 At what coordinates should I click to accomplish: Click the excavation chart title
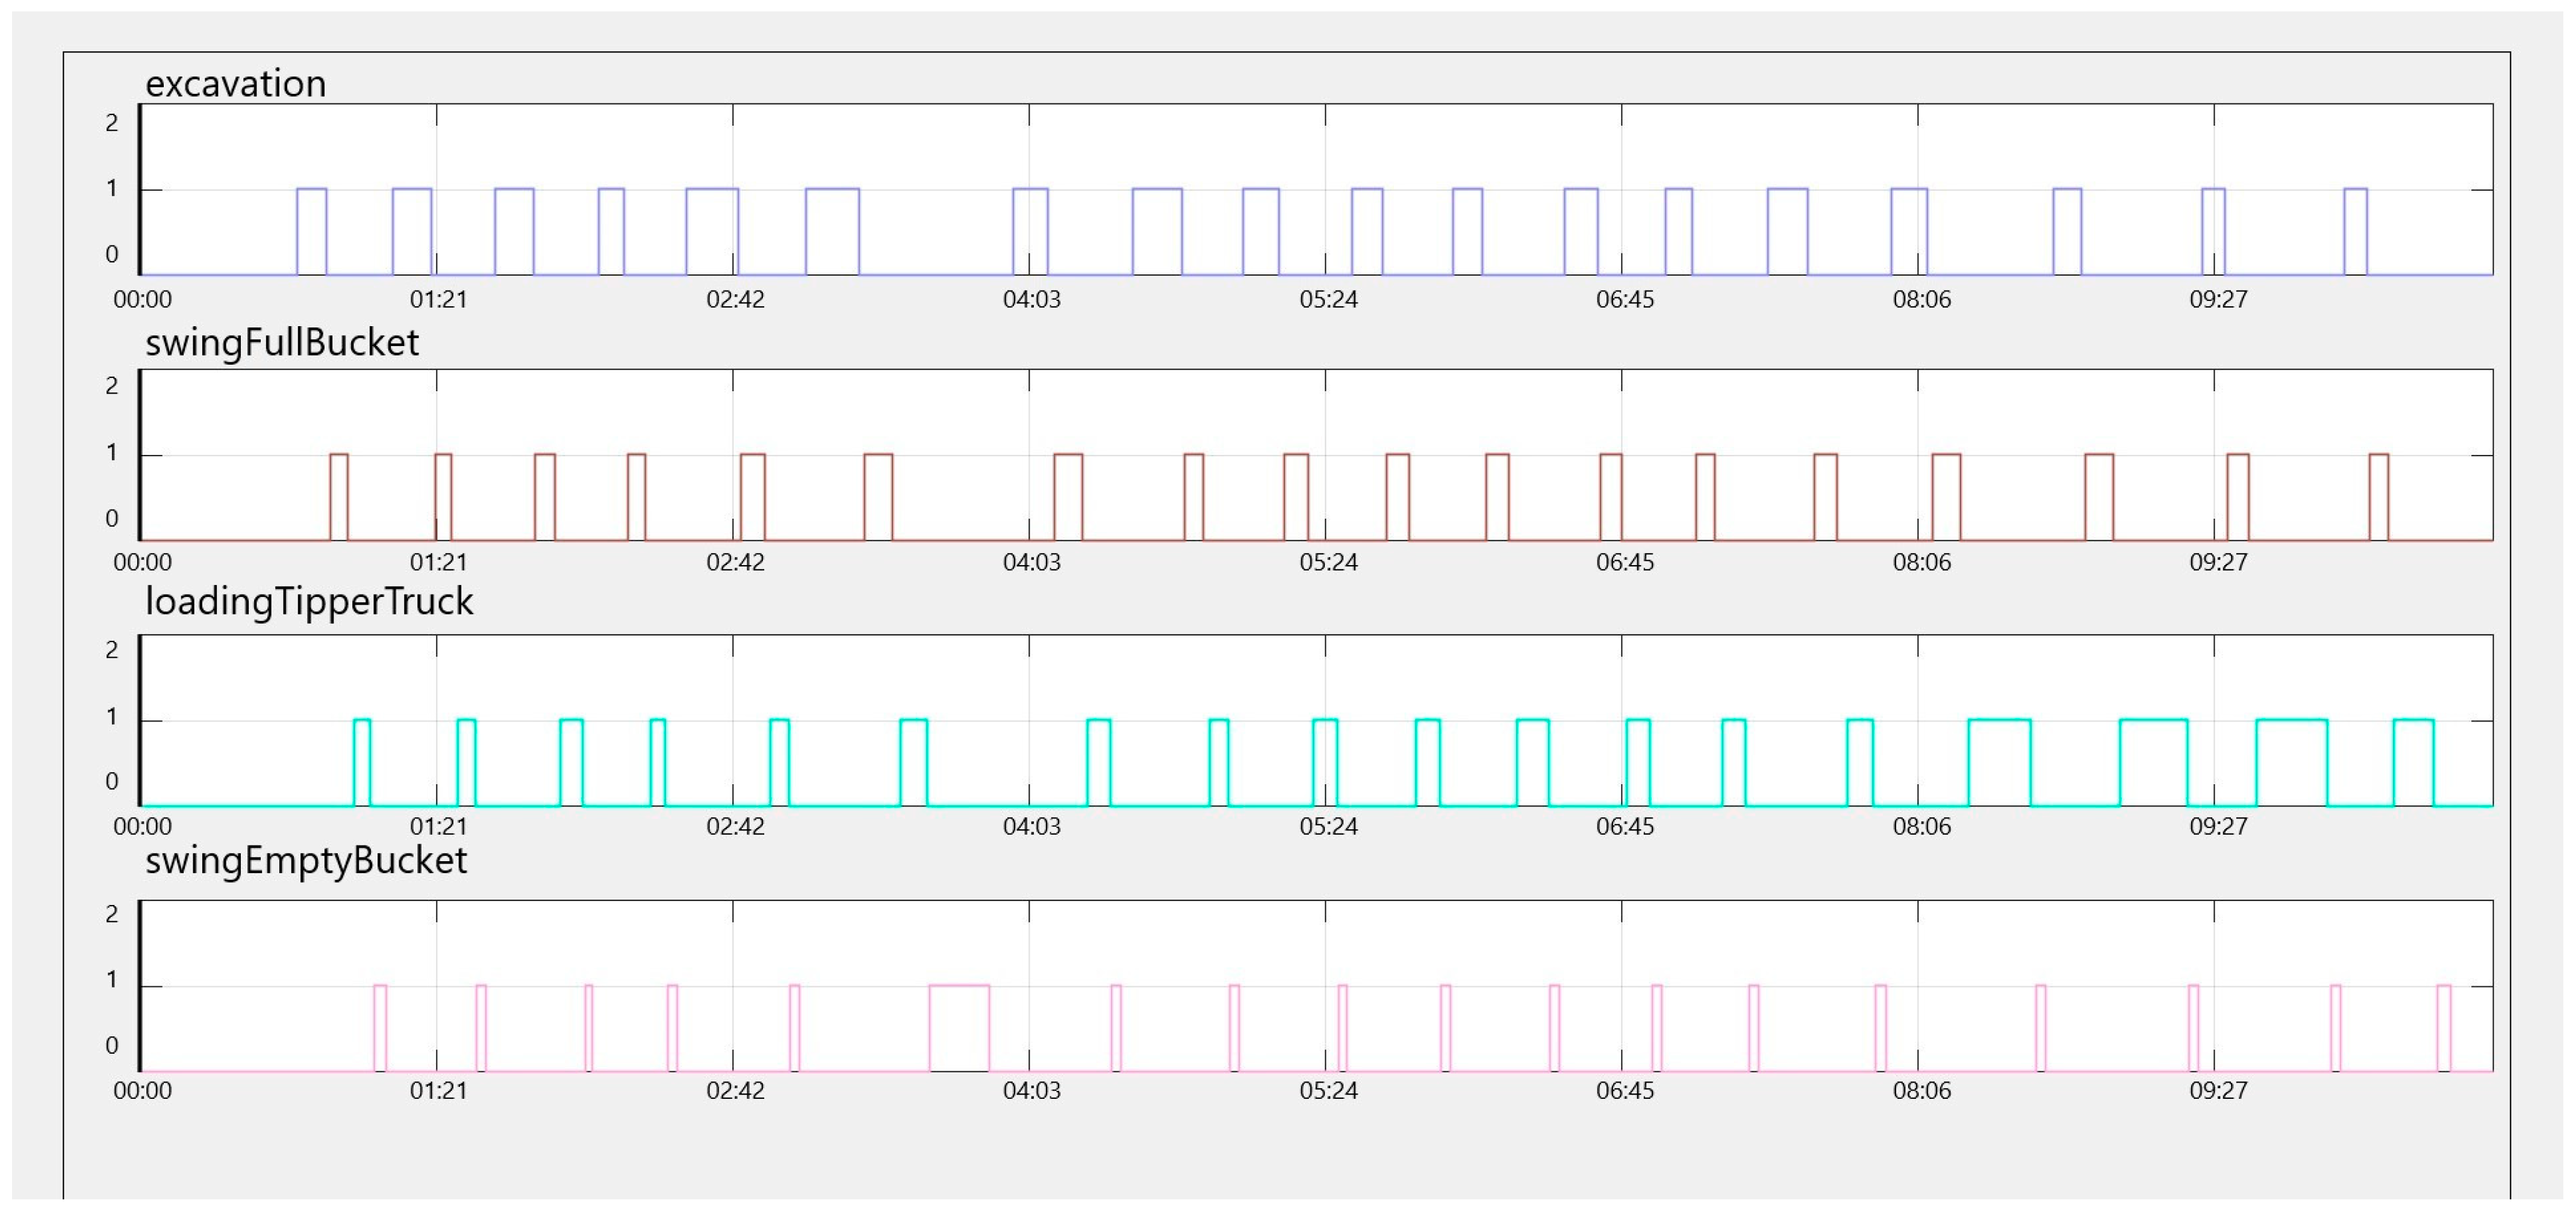[x=235, y=84]
